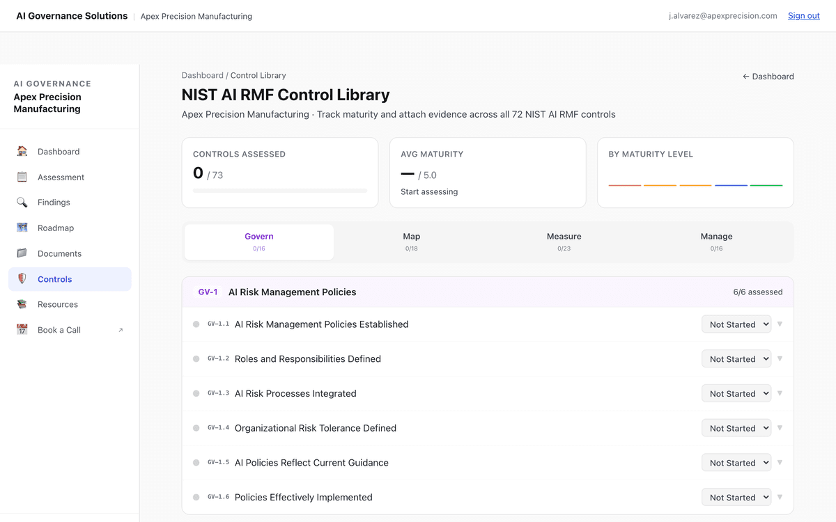
Task: Click the AI Governance Solutions brand title
Action: pos(72,15)
